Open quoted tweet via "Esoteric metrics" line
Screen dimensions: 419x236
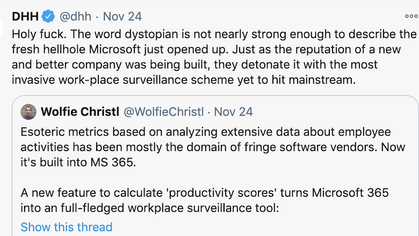click(206, 132)
